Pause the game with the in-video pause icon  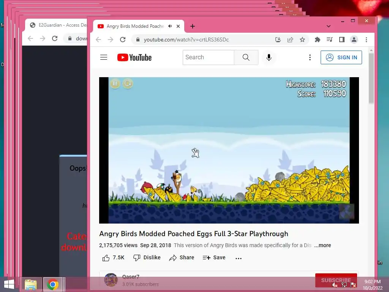[115, 83]
